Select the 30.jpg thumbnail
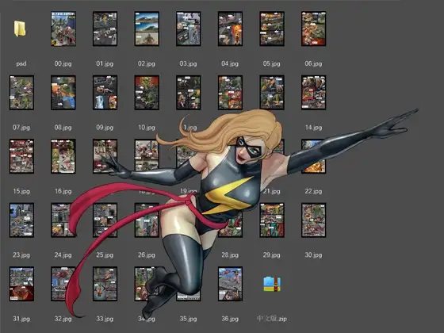The height and width of the screenshot is (333, 444). click(314, 220)
